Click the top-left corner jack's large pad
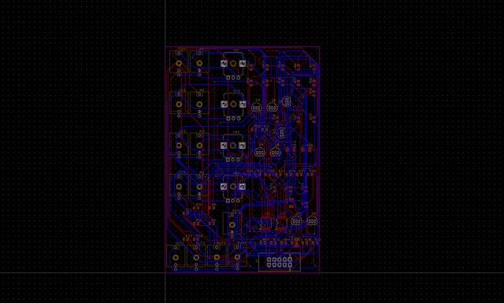The image size is (504, 303). click(179, 63)
